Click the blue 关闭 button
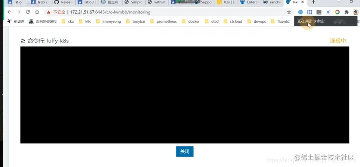Image resolution: width=360 pixels, height=167 pixels. click(185, 151)
